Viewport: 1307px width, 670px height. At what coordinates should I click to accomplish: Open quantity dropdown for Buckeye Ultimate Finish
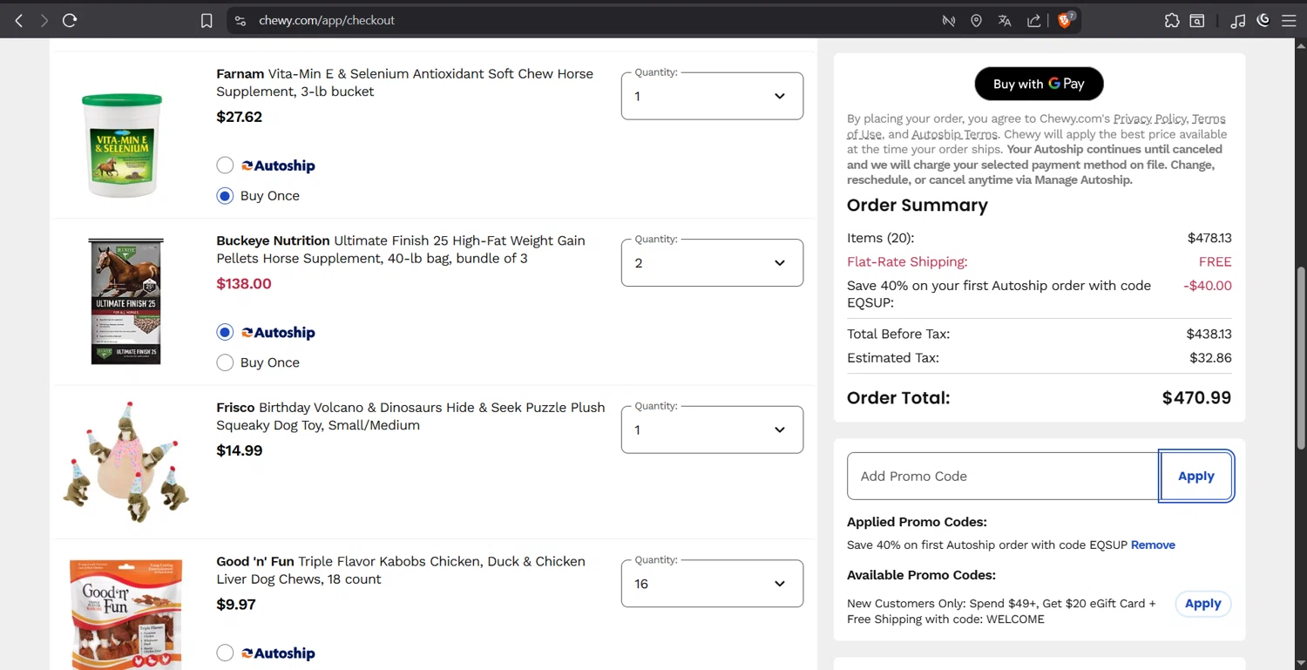tap(712, 262)
